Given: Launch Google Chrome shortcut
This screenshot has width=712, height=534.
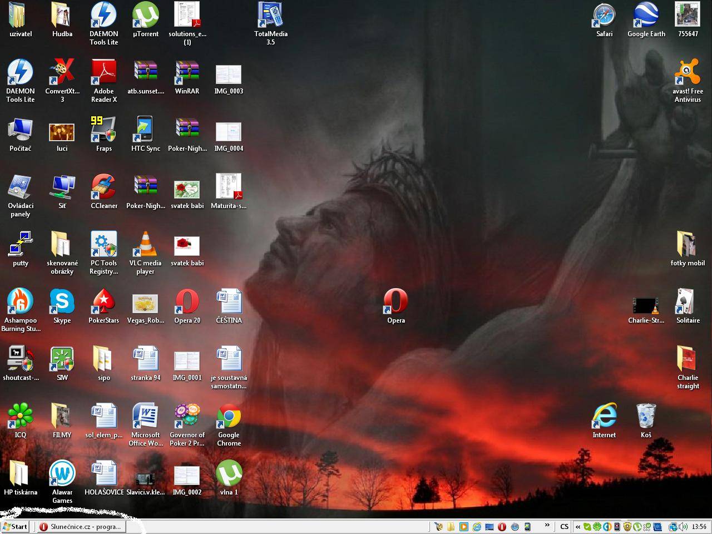Looking at the screenshot, I should coord(229,424).
